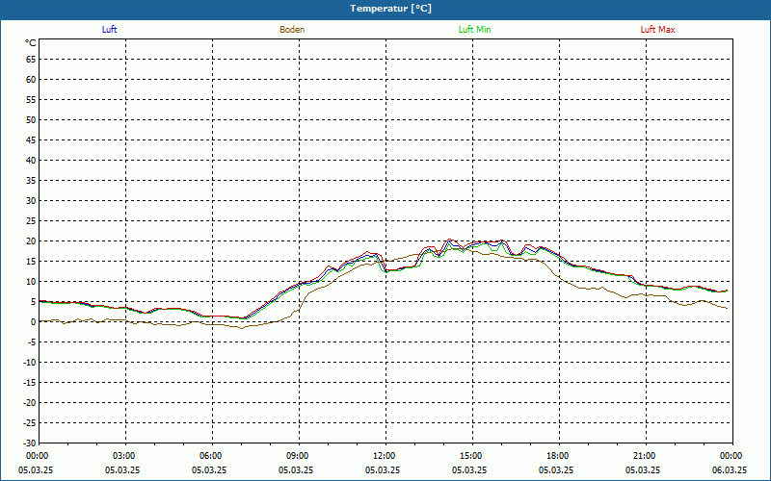Click the °C unit label on y-axis
Image resolution: width=771 pixels, height=481 pixels.
pyautogui.click(x=31, y=43)
